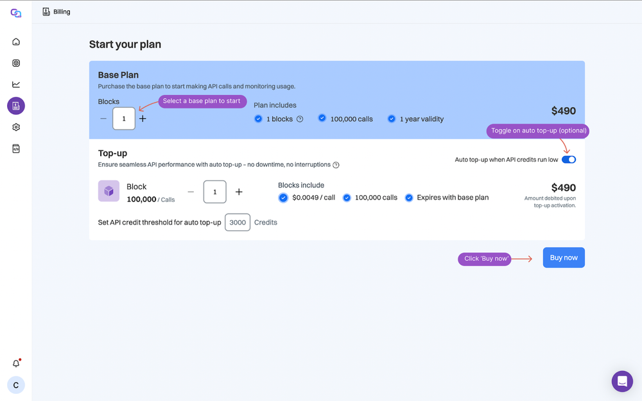Disable auto top-up when API credits run low
This screenshot has width=642, height=401.
(568, 159)
